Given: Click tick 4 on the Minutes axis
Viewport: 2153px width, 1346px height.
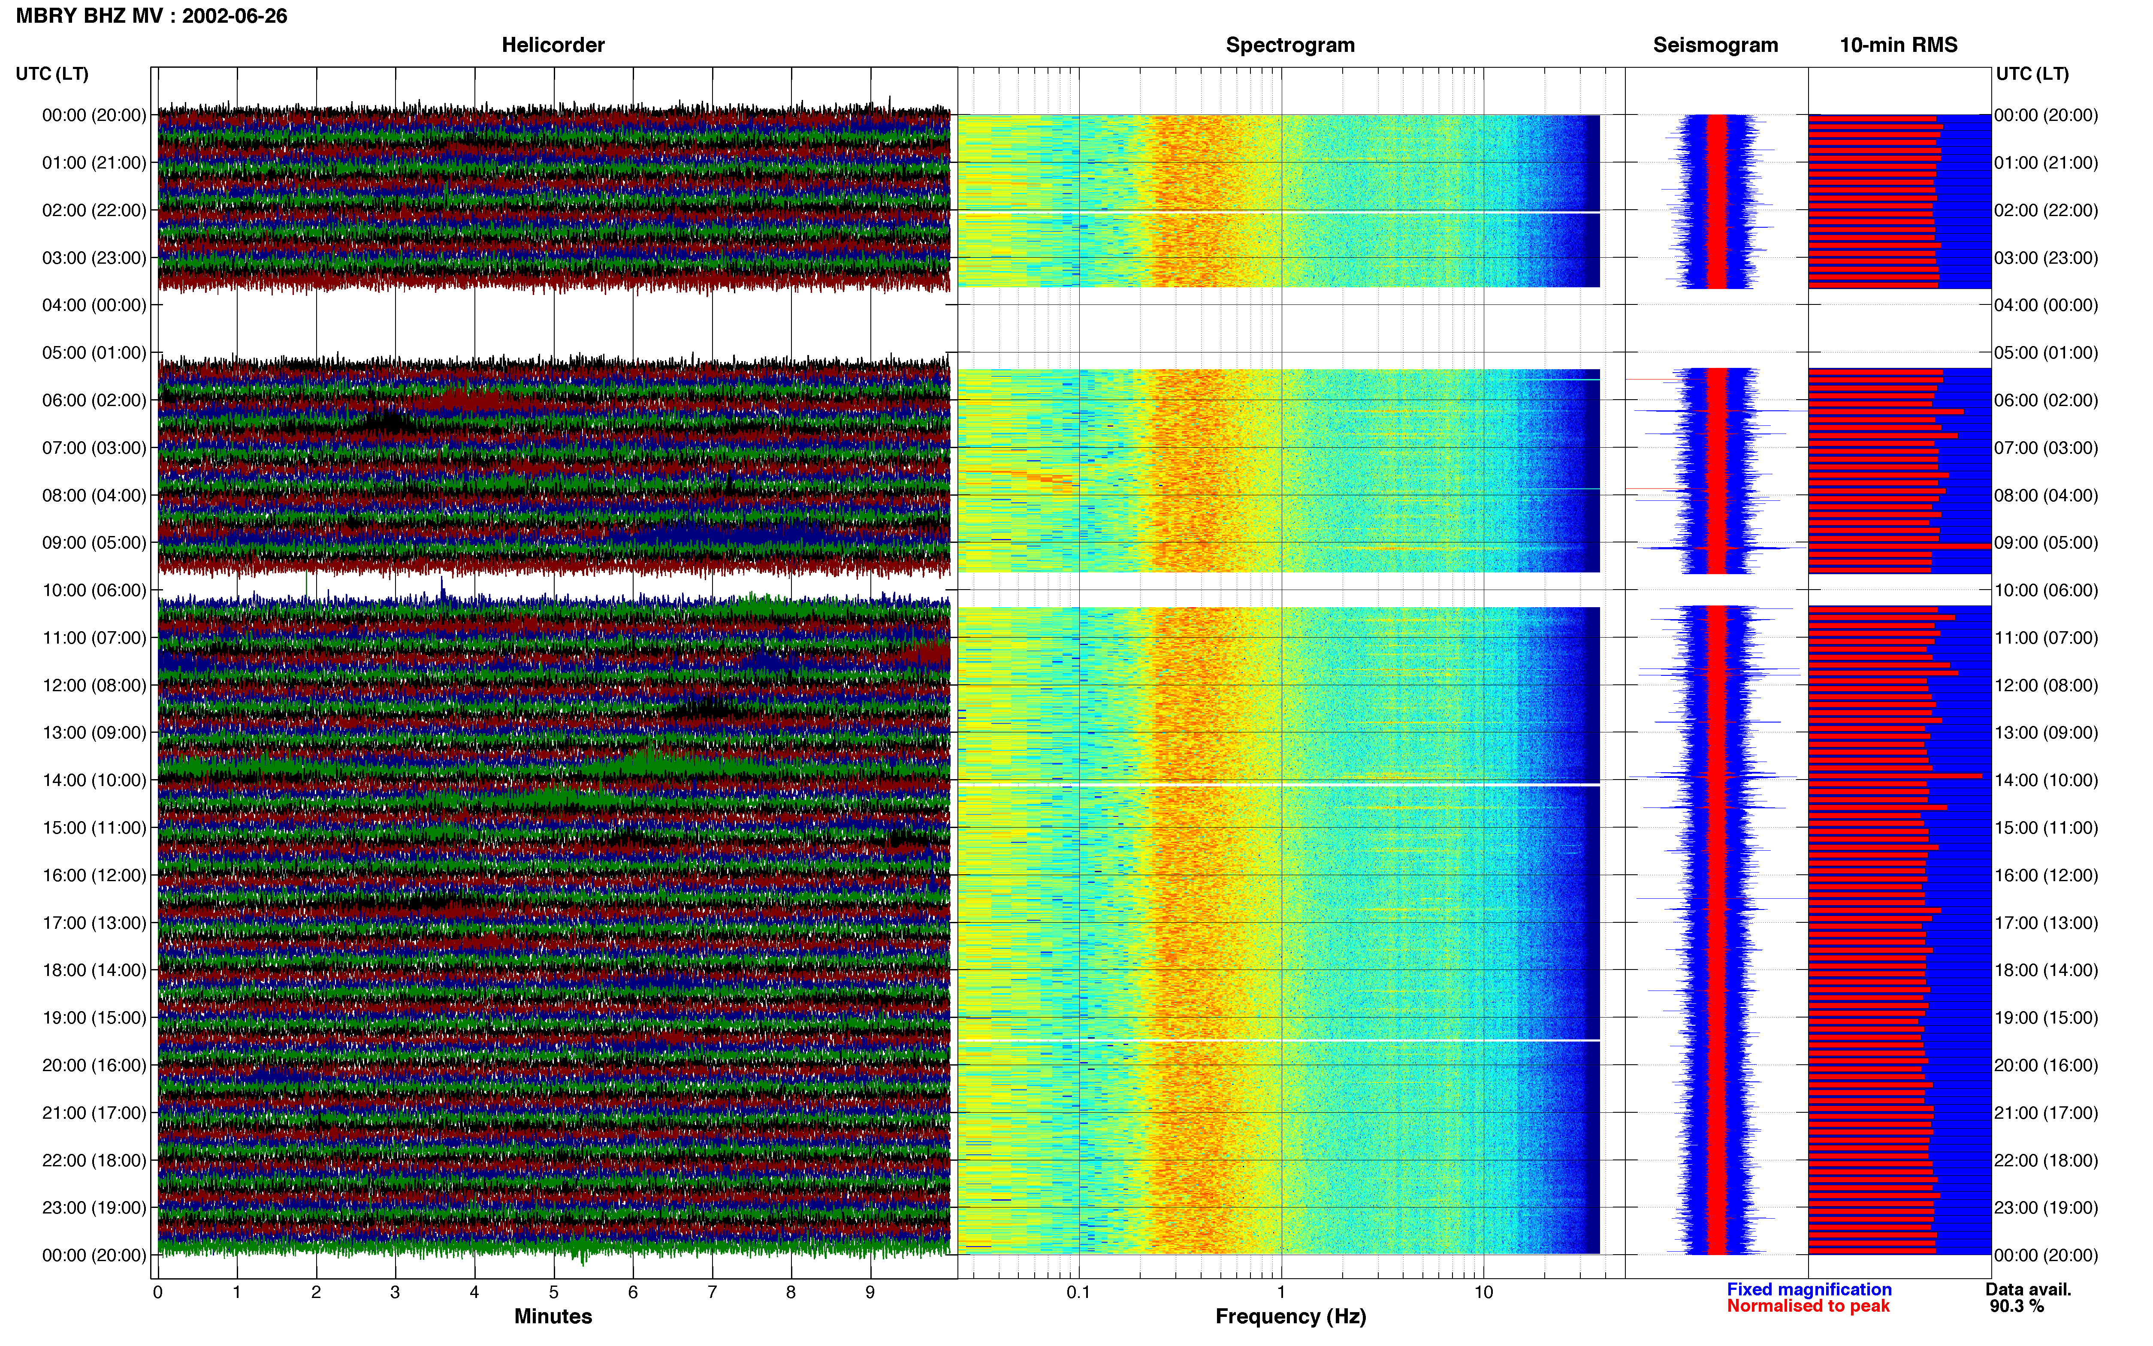Looking at the screenshot, I should (x=474, y=1292).
